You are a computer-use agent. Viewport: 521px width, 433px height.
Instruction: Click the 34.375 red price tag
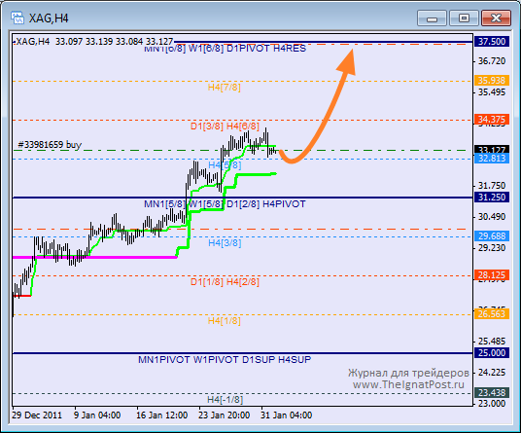point(492,120)
